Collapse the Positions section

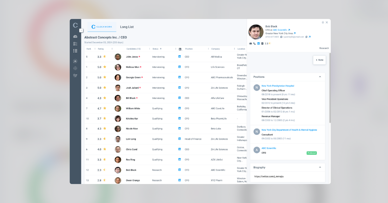point(320,77)
